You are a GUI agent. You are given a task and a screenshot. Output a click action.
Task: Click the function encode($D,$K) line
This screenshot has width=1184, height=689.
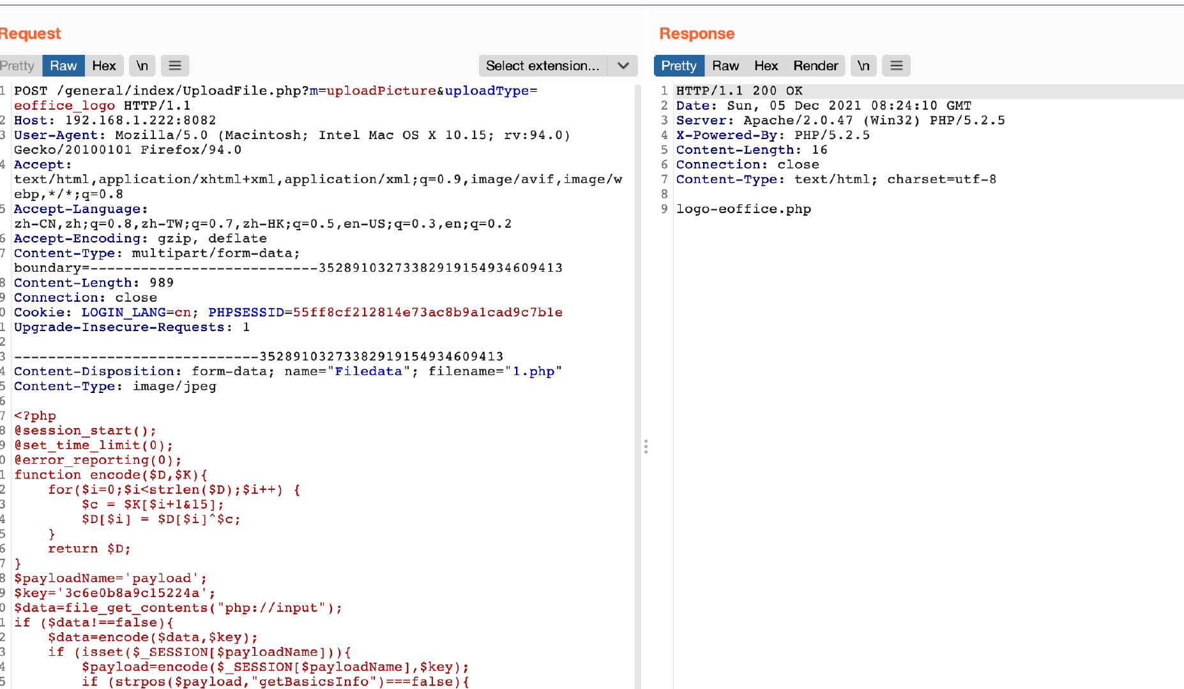click(110, 475)
